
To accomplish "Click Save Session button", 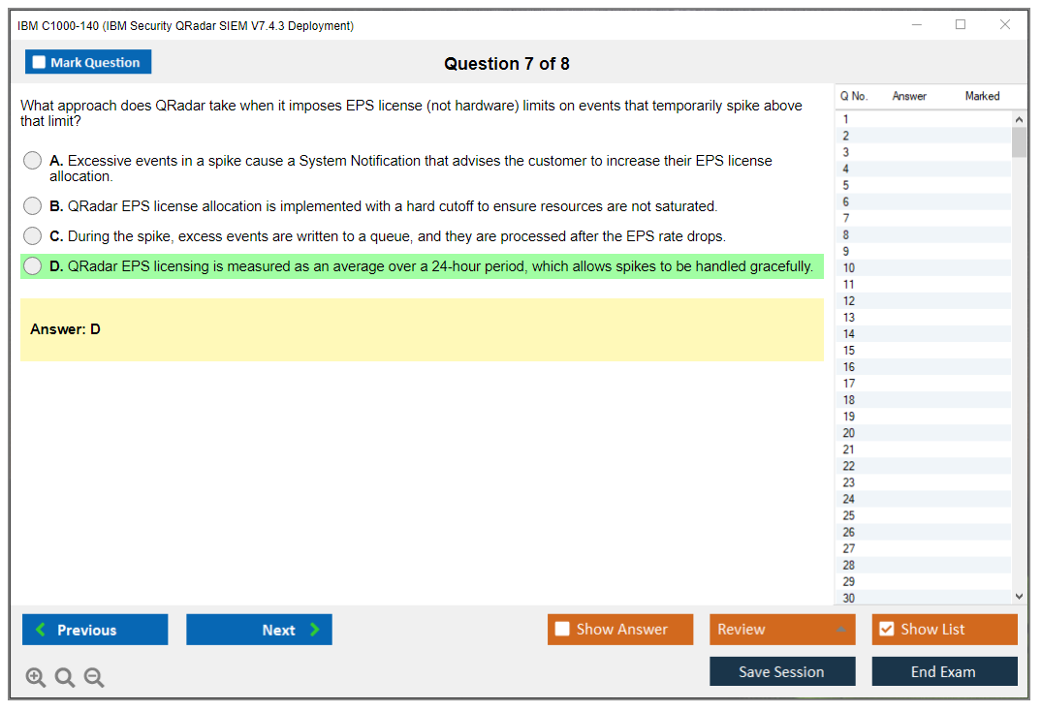I will point(781,671).
